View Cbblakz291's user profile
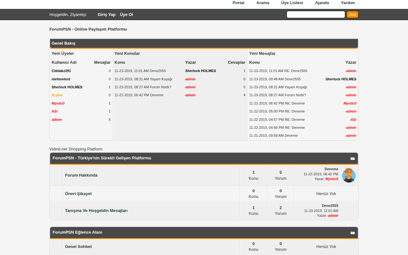 (x=61, y=71)
